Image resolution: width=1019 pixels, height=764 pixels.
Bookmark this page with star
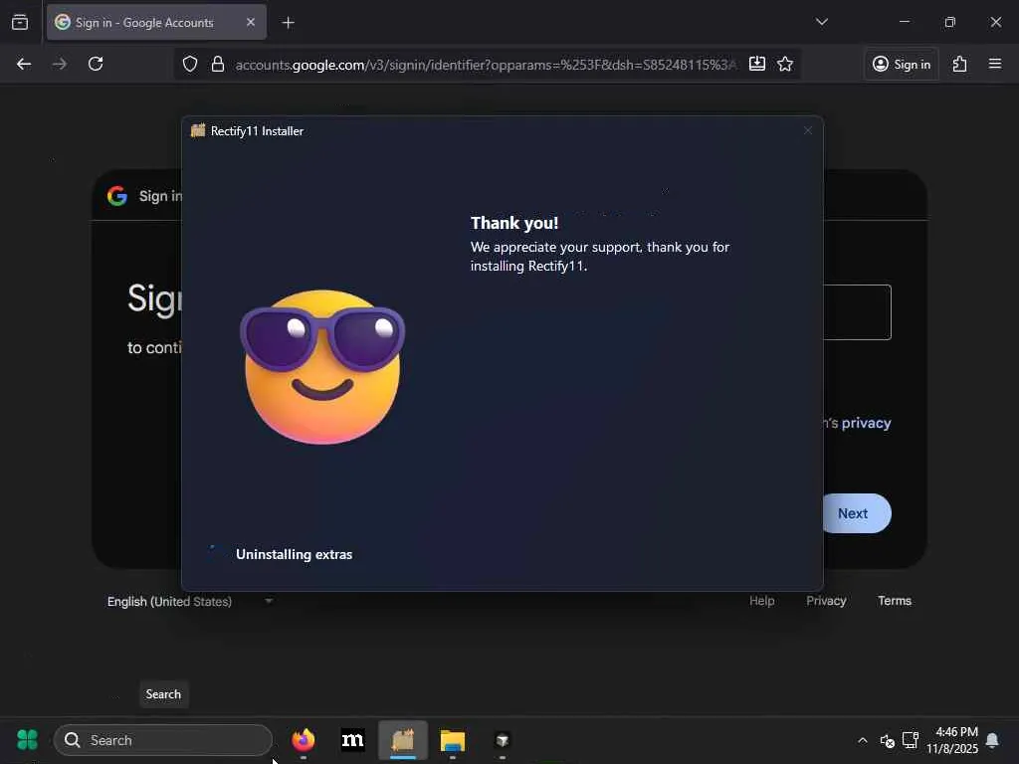click(785, 64)
